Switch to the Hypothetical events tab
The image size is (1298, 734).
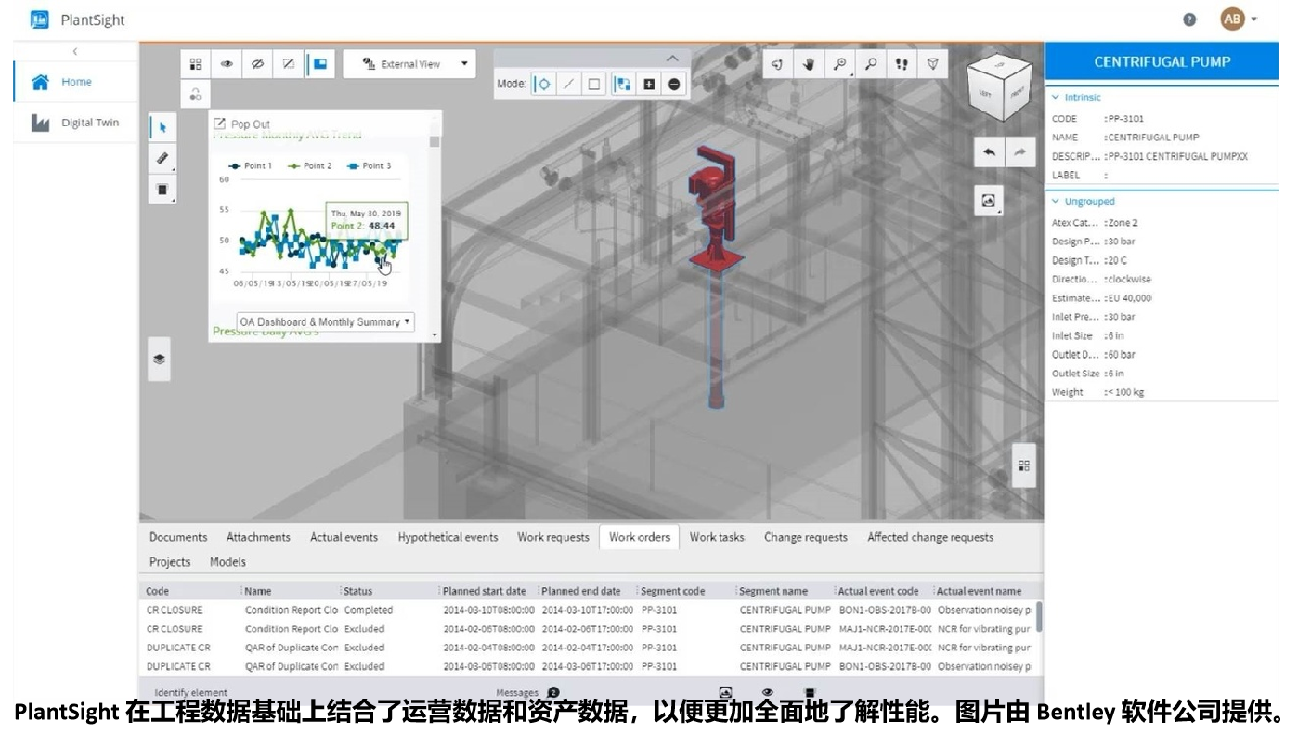click(448, 537)
